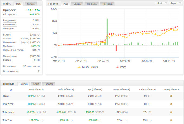Screen dimensions: 184x124
Task: Click the Sep 01, '16 axis label
Action: 169,61
